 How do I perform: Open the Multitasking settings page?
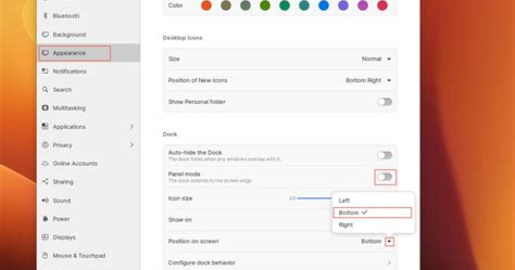89,108
